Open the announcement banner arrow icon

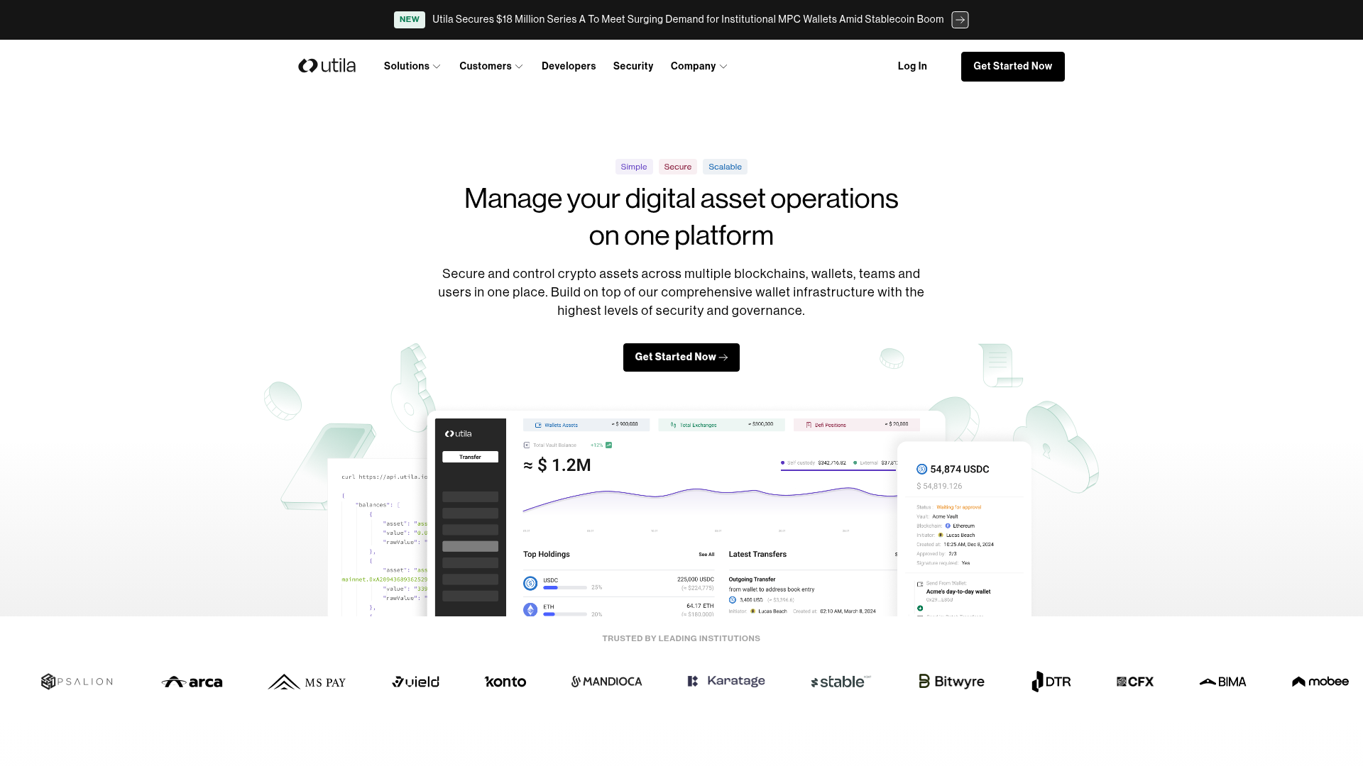pos(960,20)
